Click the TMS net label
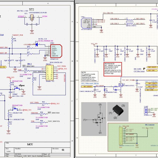The image size is (158, 158). pos(19,70)
